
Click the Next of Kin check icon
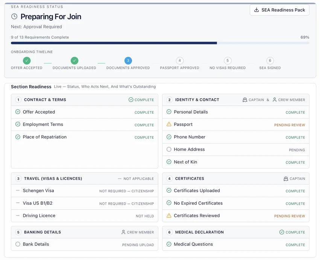[x=169, y=162]
